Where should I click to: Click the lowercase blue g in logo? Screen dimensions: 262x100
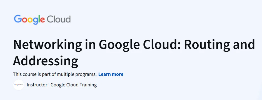click(36, 21)
